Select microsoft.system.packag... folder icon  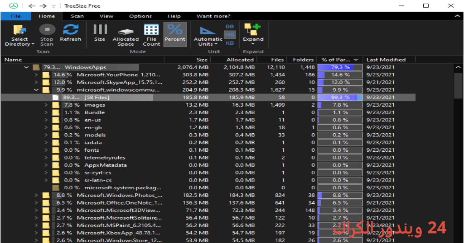point(56,188)
